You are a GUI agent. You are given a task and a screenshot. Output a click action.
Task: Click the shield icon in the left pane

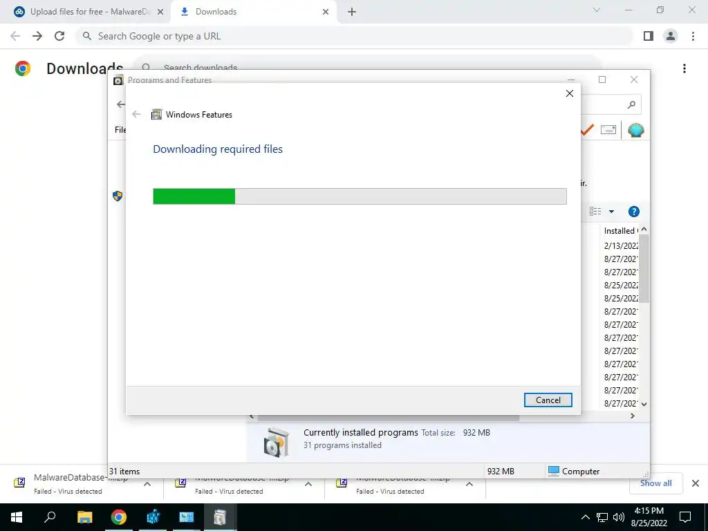coord(118,196)
